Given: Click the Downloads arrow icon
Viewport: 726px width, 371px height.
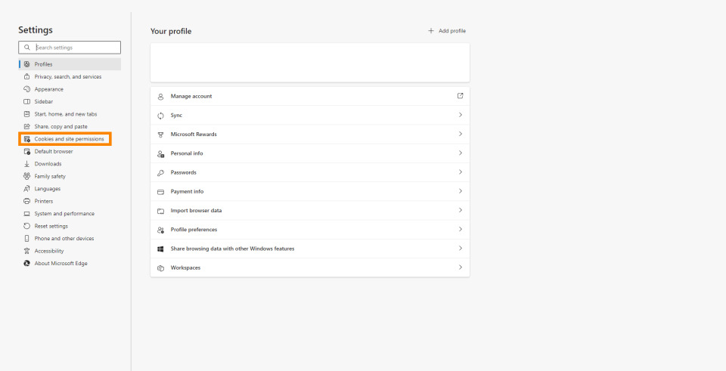Looking at the screenshot, I should tap(27, 164).
